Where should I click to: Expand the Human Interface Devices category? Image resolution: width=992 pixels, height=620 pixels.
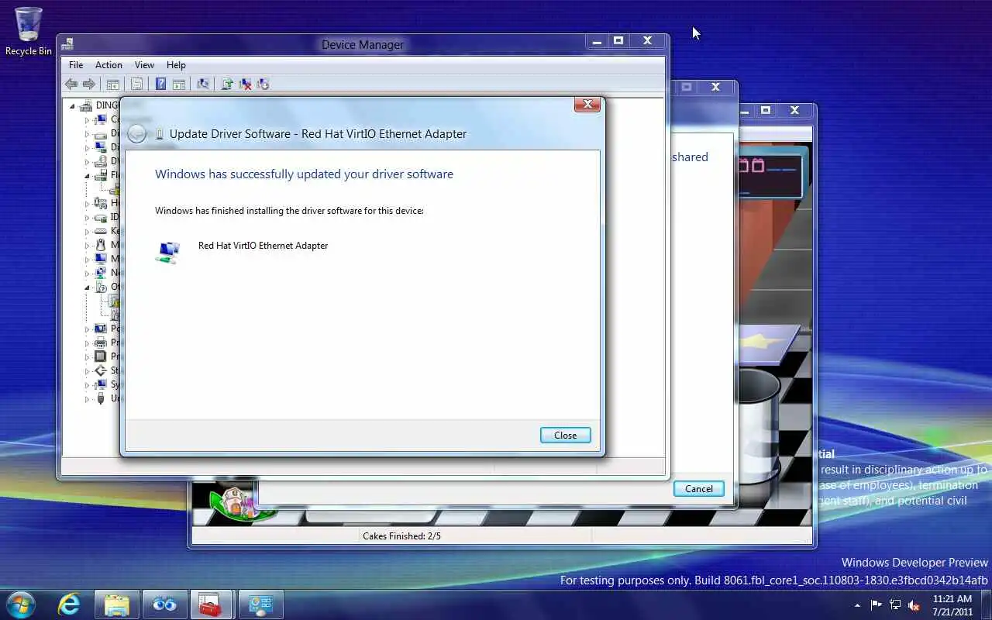pos(87,203)
